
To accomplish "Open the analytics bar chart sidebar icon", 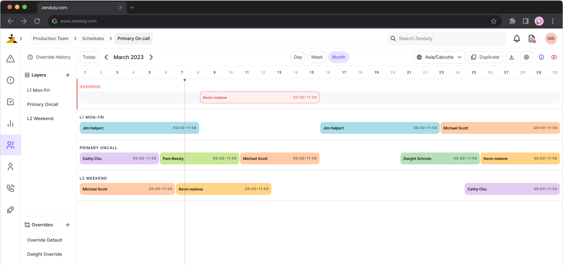I will tap(11, 123).
